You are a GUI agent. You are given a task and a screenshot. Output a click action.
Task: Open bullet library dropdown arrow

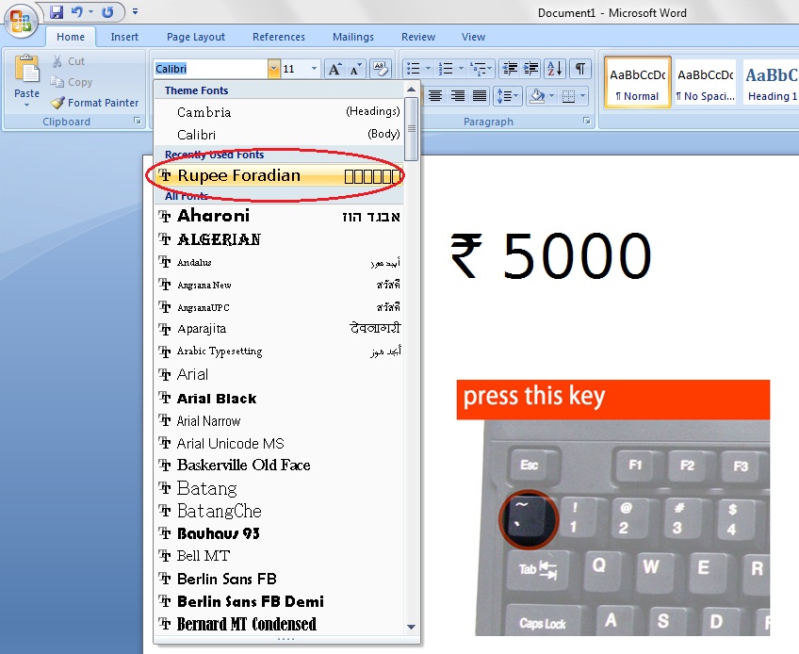tap(428, 68)
